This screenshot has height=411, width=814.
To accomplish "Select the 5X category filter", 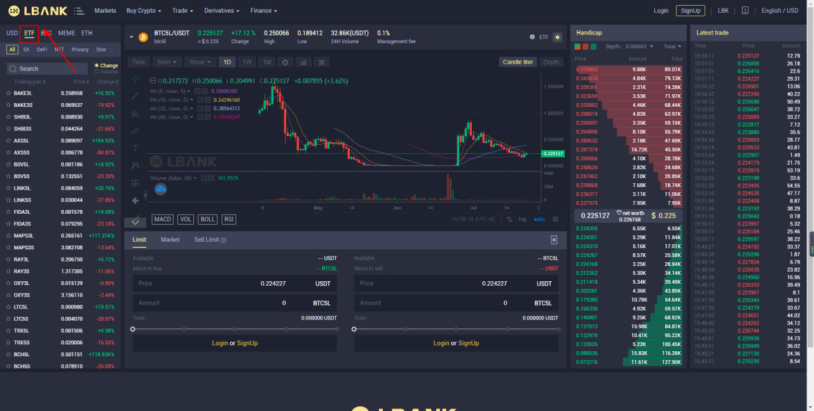I will pos(26,49).
